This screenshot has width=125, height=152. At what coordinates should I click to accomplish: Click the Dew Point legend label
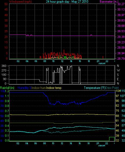112,88
